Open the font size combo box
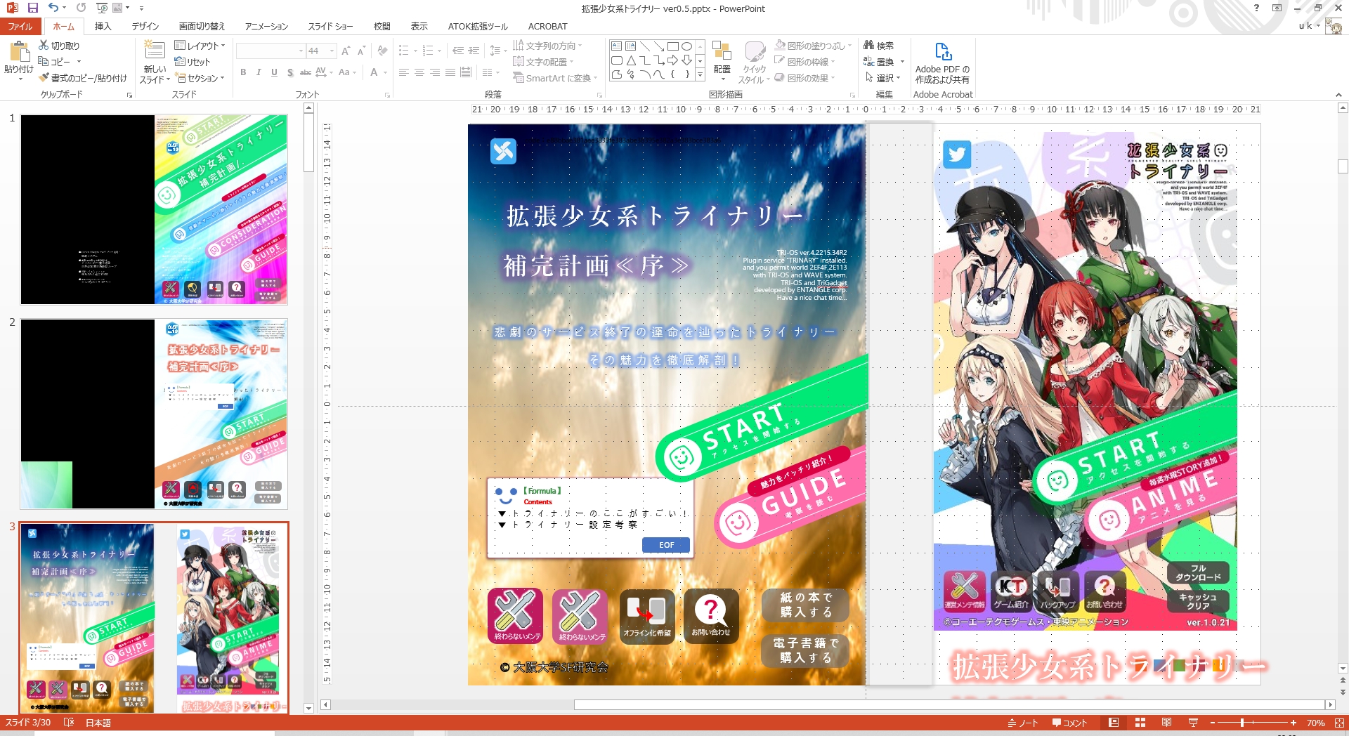The image size is (1349, 736). point(322,51)
